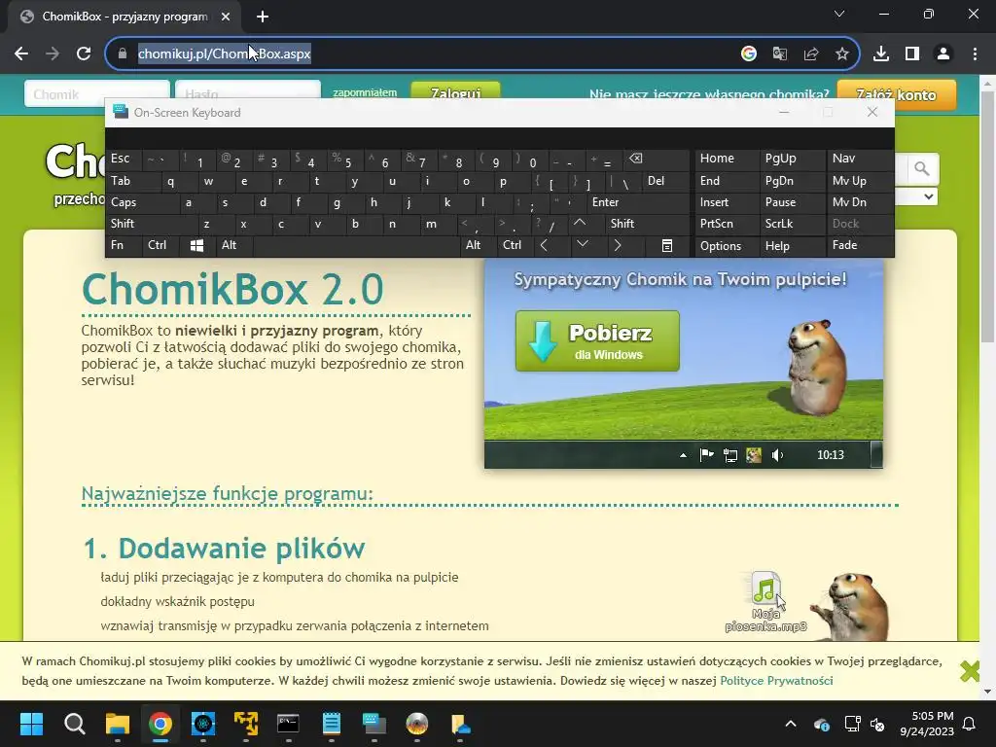Toggle the Fade key on keyboard
The height and width of the screenshot is (747, 996).
pos(859,245)
